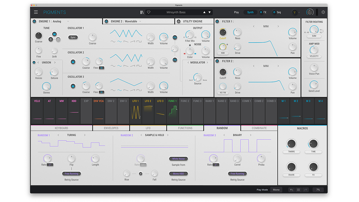This screenshot has width=359, height=202.
Task: Toggle Engine 1 power button
Action: pyautogui.click(x=34, y=22)
